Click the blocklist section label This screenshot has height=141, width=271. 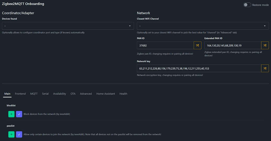pyautogui.click(x=11, y=105)
